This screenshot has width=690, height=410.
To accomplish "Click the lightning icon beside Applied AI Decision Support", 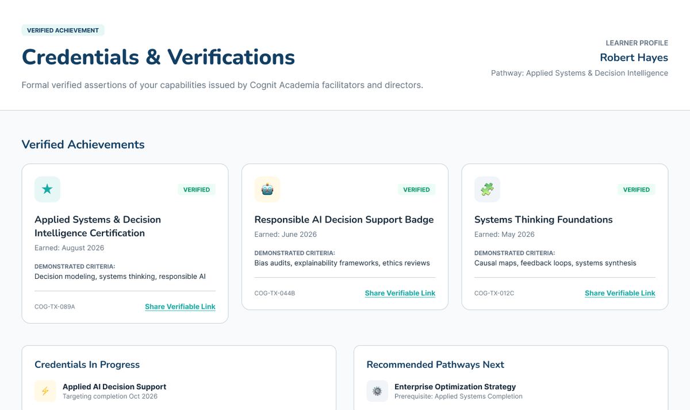I will point(45,391).
